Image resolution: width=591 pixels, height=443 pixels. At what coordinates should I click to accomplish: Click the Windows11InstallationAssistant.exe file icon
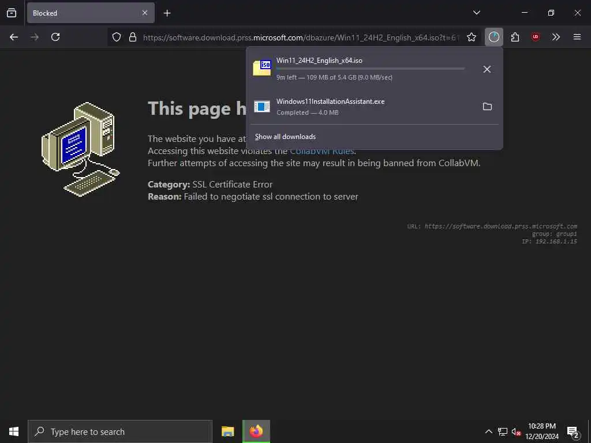coord(262,107)
